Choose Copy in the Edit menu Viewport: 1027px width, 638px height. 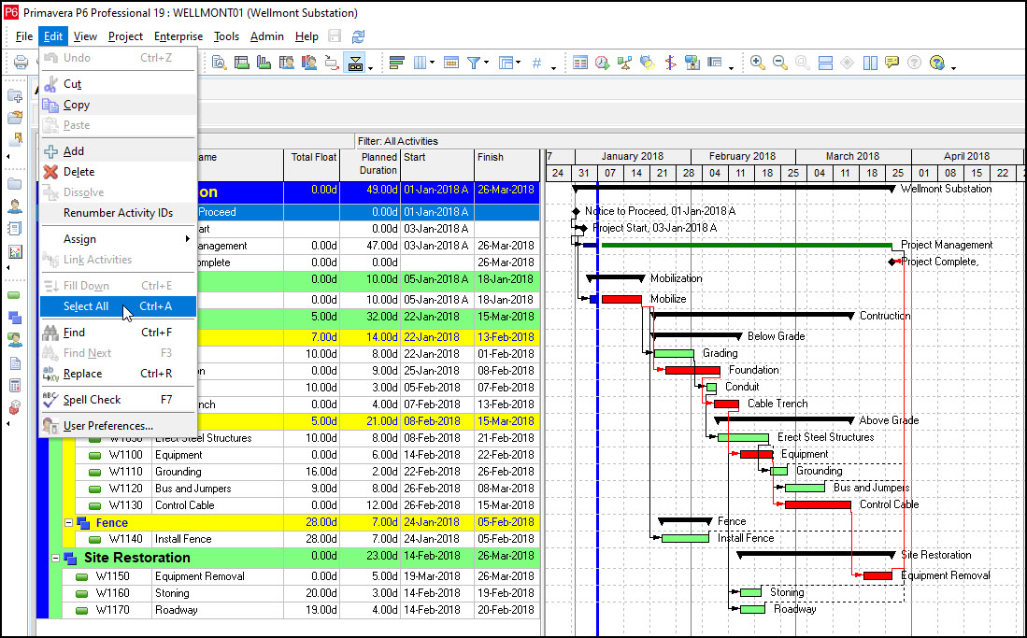click(118, 105)
